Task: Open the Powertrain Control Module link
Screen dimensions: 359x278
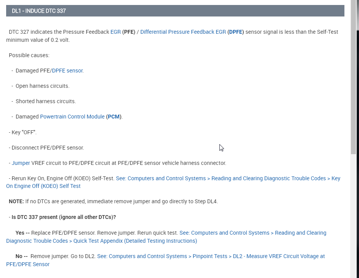Action: pos(72,117)
